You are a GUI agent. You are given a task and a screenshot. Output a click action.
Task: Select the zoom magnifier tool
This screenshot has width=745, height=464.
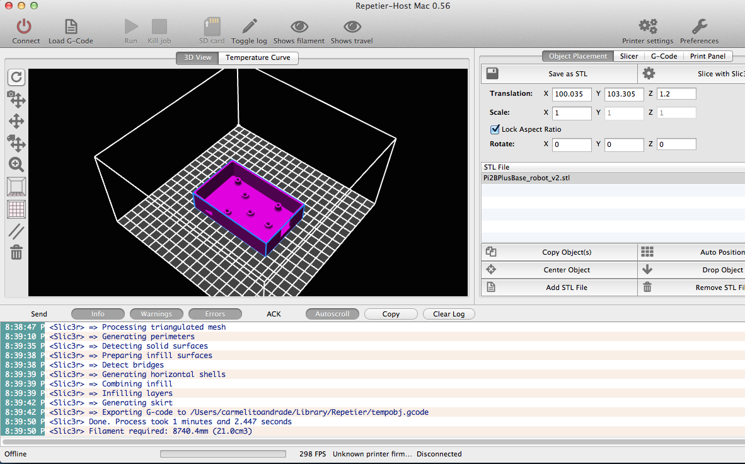16,165
